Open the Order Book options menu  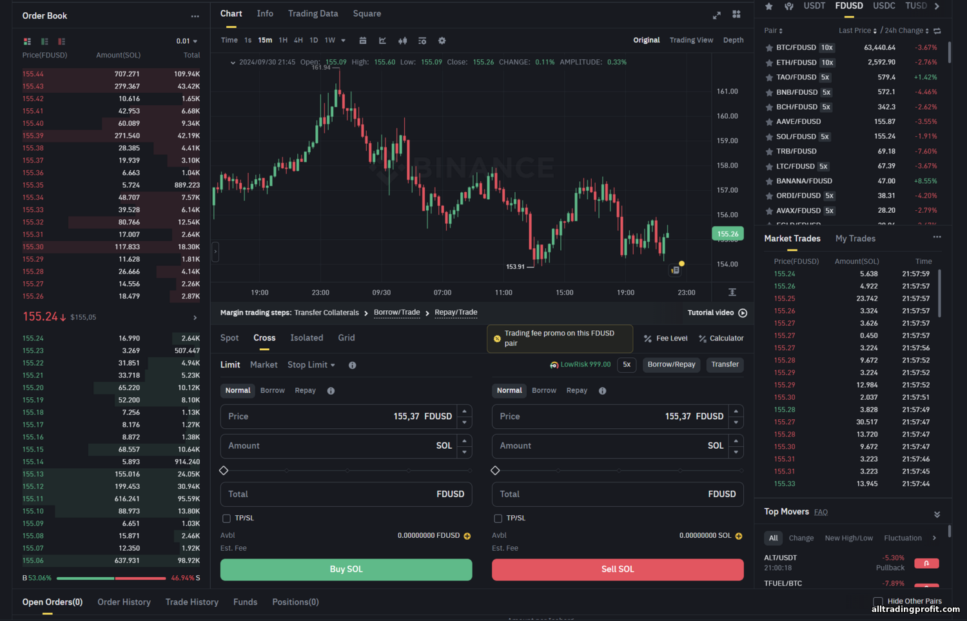tap(195, 16)
